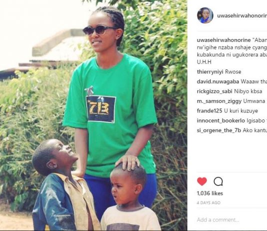267x231 pixels.
Task: View the 1,036 likes list
Action: [x=210, y=193]
